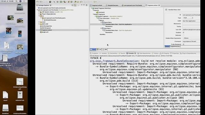205x115 pixels.
Task: Open the Plug-in Dependencies view tab
Action: tap(188, 53)
